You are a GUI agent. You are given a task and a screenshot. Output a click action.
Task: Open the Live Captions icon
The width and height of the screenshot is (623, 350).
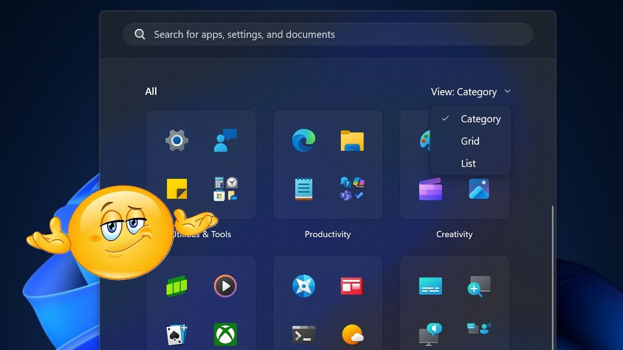pos(430,286)
